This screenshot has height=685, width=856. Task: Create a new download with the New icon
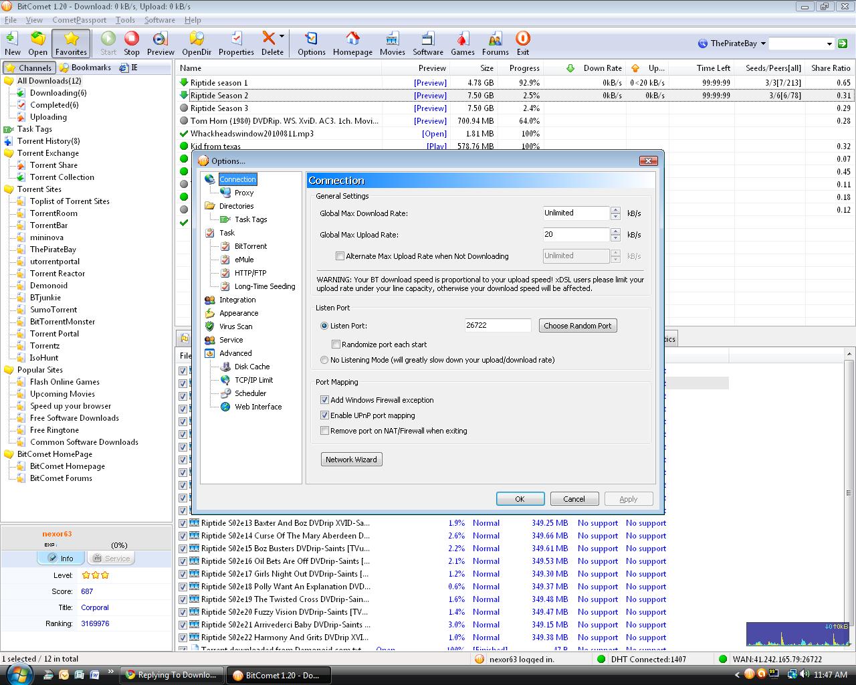(x=12, y=42)
